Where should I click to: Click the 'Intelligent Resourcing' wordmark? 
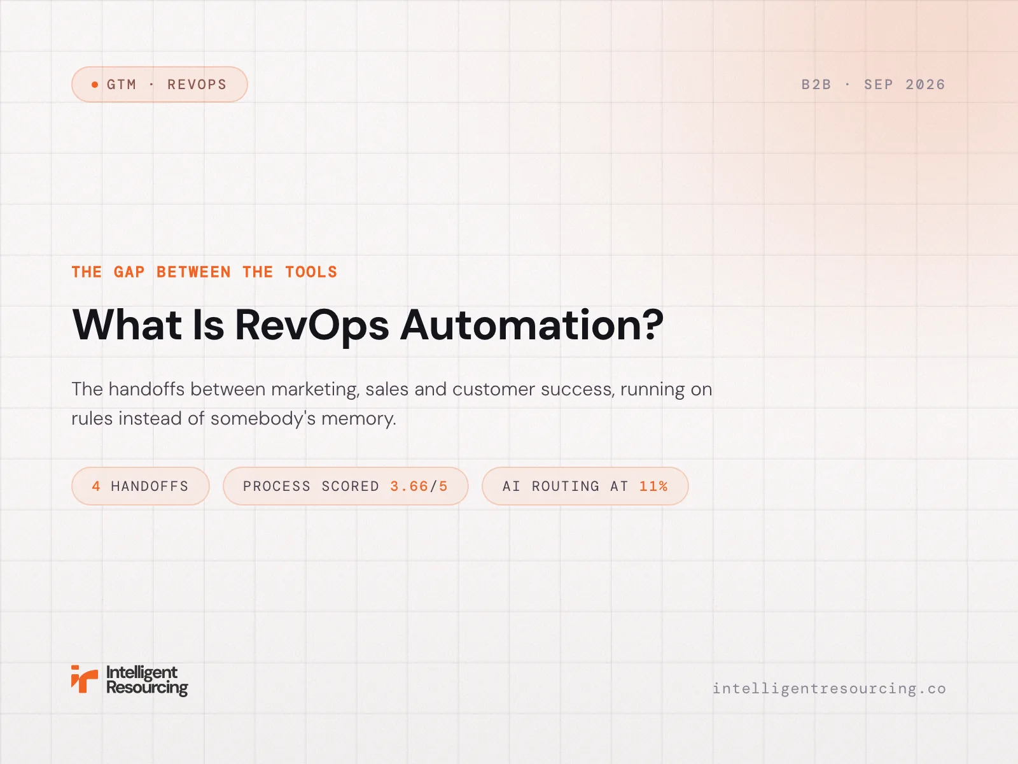pos(147,681)
